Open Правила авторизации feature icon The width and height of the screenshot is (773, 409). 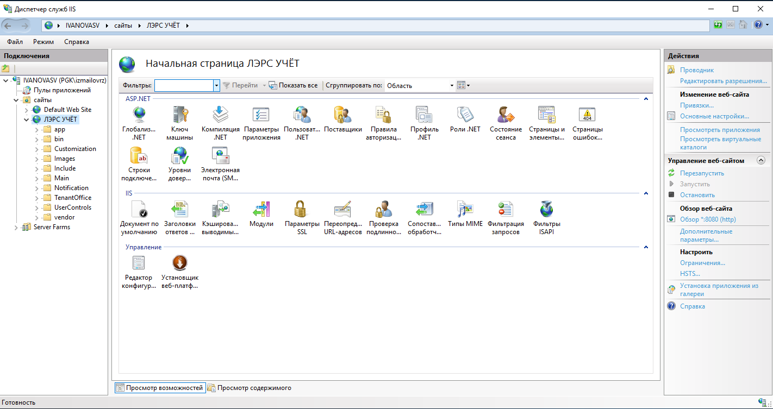pyautogui.click(x=384, y=115)
